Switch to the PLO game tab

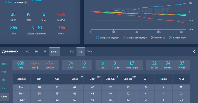[72, 52]
